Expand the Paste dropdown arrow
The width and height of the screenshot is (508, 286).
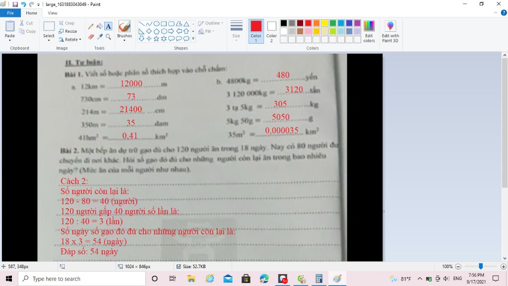[10, 41]
